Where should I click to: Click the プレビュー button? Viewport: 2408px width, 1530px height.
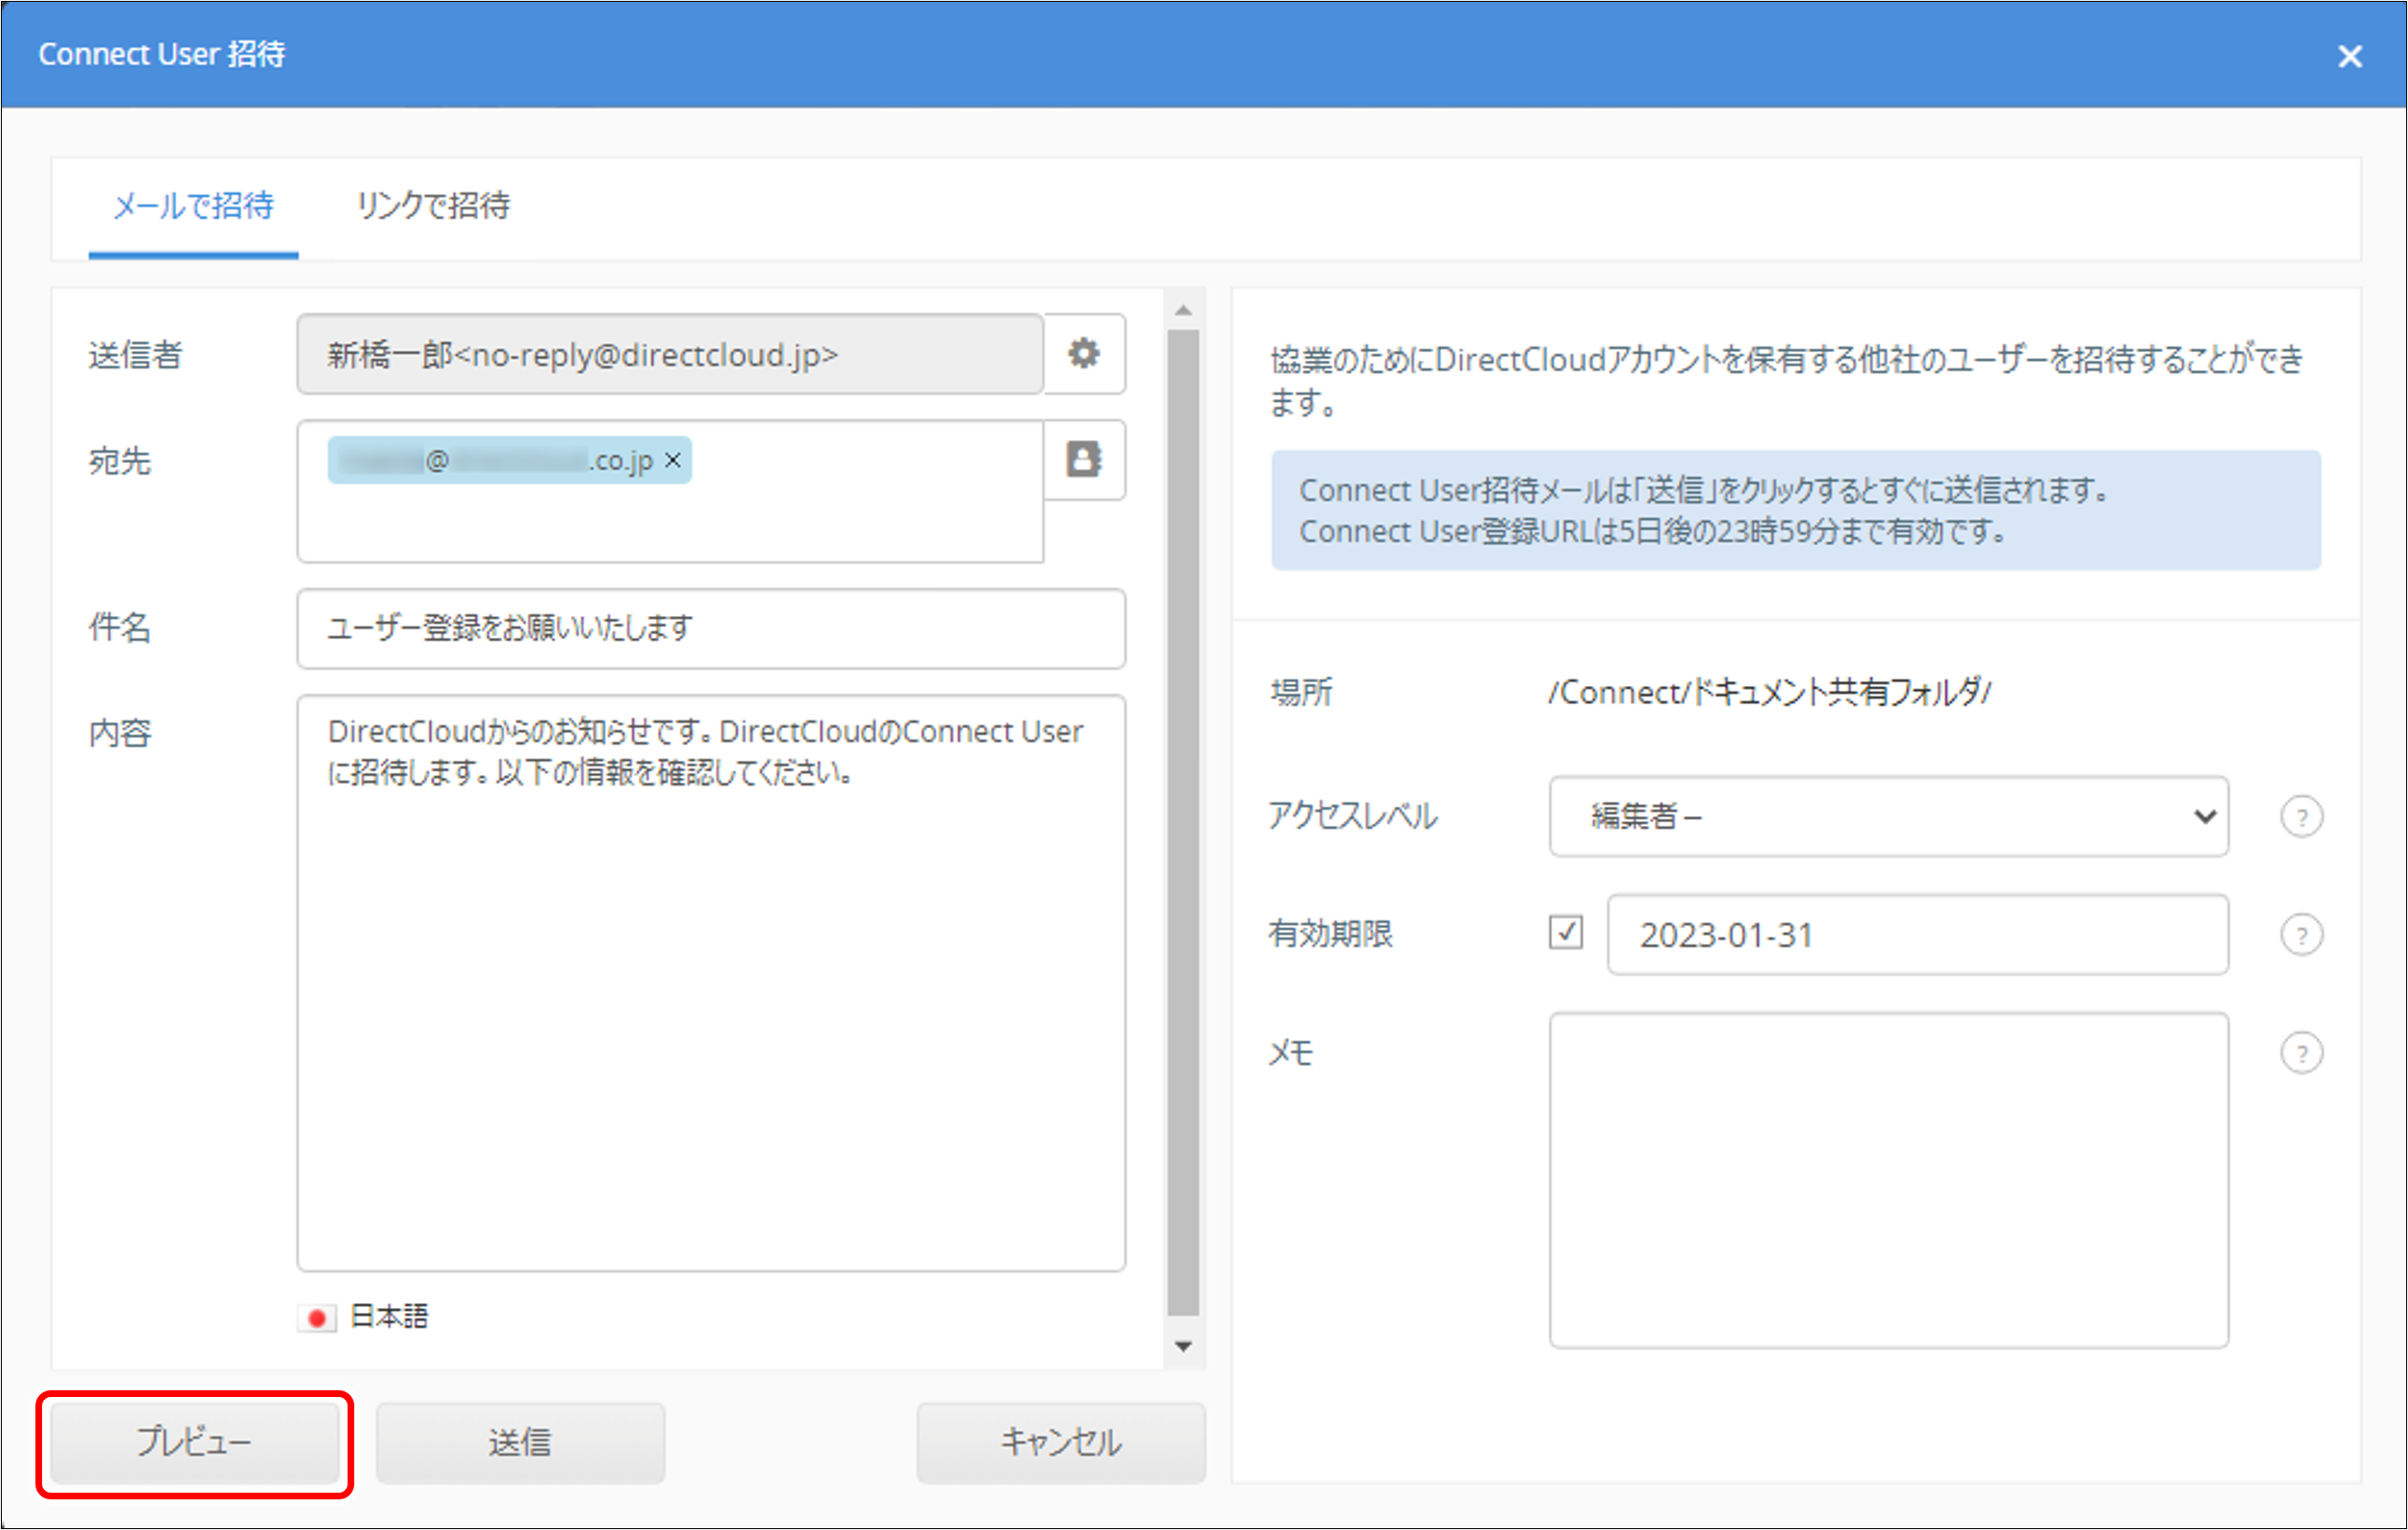pos(195,1442)
